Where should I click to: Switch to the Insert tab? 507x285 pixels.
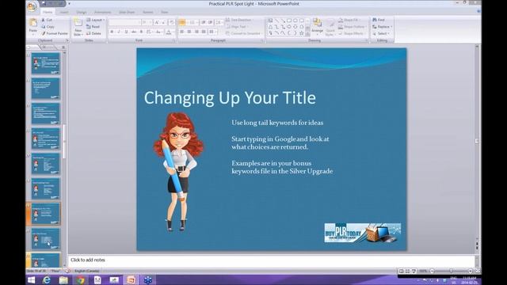[64, 12]
